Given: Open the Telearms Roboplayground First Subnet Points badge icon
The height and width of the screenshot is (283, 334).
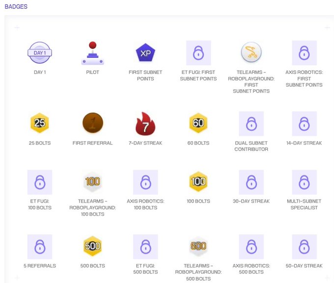Looking at the screenshot, I should pos(251,52).
